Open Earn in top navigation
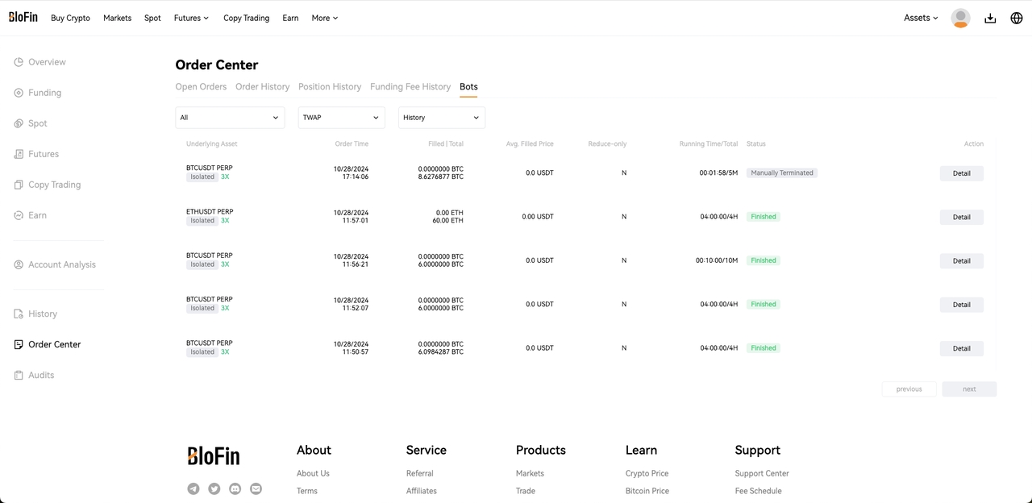 point(290,18)
